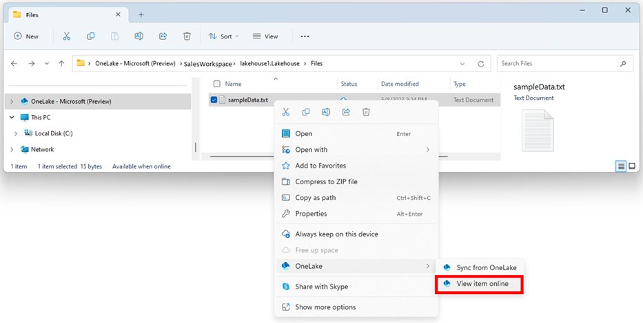
Task: Open Properties from context menu
Action: (x=356, y=214)
